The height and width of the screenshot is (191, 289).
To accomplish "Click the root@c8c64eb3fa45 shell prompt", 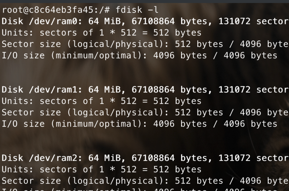I will point(56,10).
